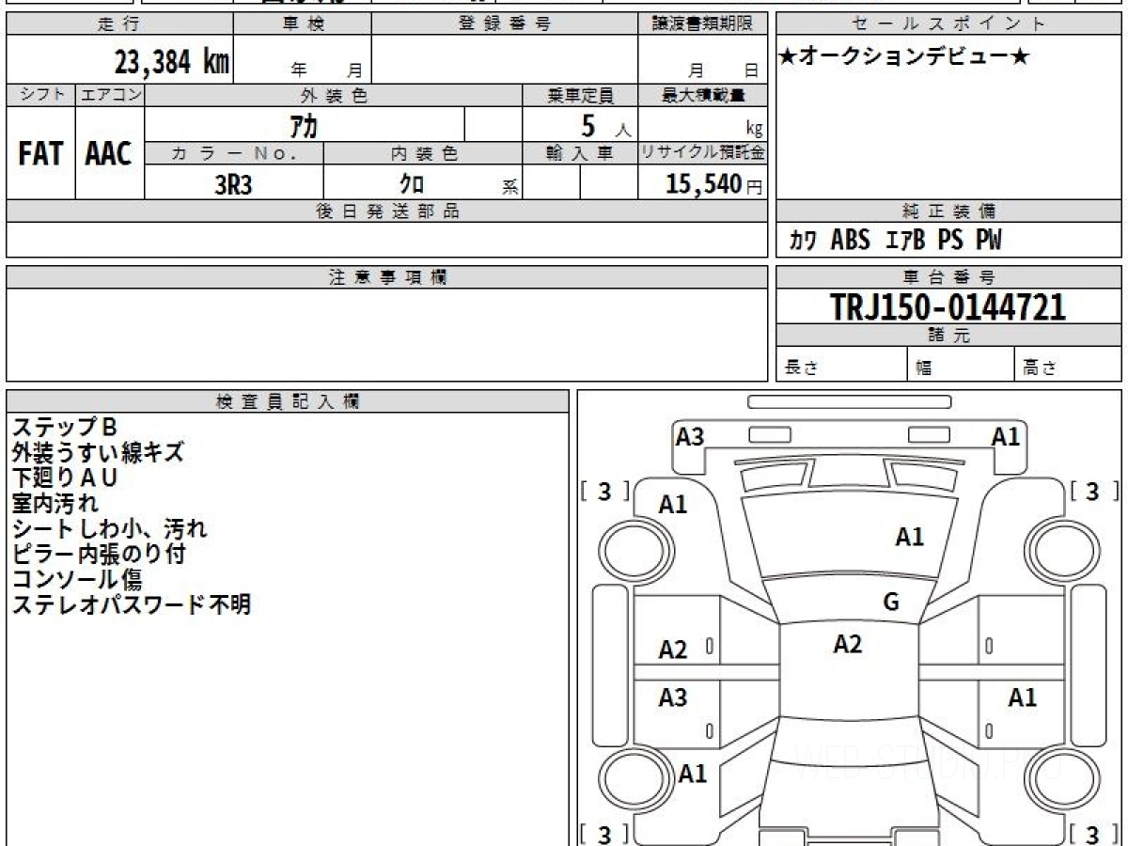Image resolution: width=1128 pixels, height=846 pixels.
Task: Click the G mark on the windshield diagram
Action: tap(891, 602)
